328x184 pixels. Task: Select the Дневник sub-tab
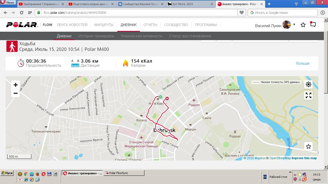coord(64,36)
